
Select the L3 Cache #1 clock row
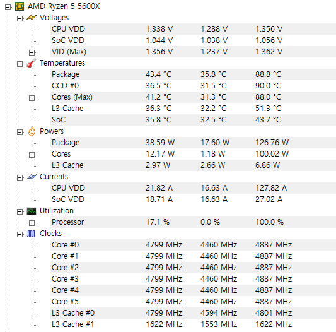point(193,324)
